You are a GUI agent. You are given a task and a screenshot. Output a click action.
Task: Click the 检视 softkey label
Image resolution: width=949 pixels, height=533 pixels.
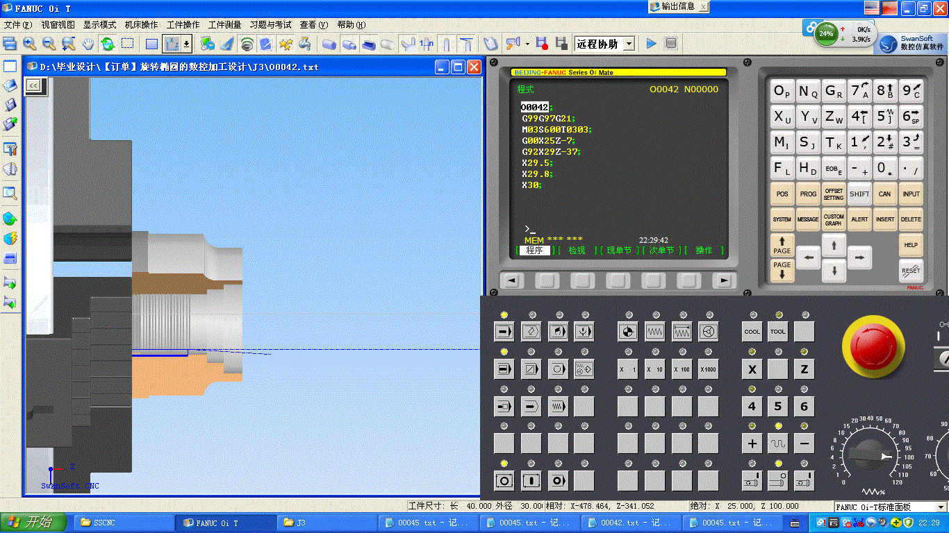pos(577,251)
